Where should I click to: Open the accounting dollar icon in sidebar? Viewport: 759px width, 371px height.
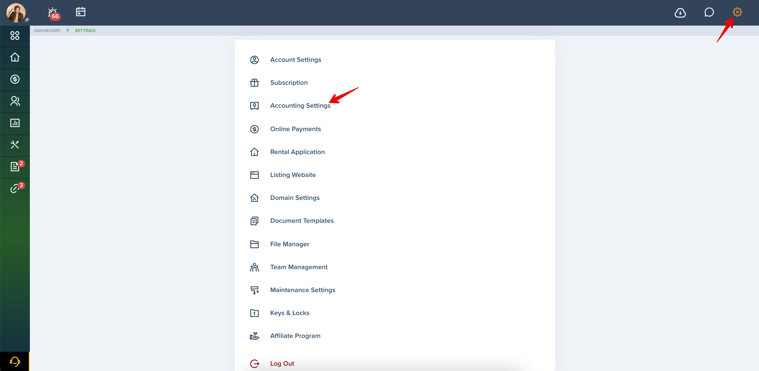15,79
